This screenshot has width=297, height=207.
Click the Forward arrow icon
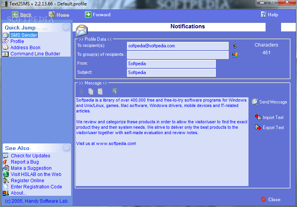(88, 14)
